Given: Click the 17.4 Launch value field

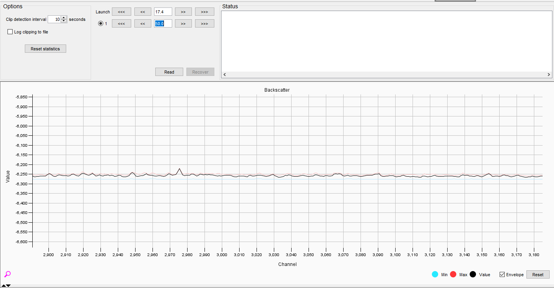Looking at the screenshot, I should coord(163,11).
